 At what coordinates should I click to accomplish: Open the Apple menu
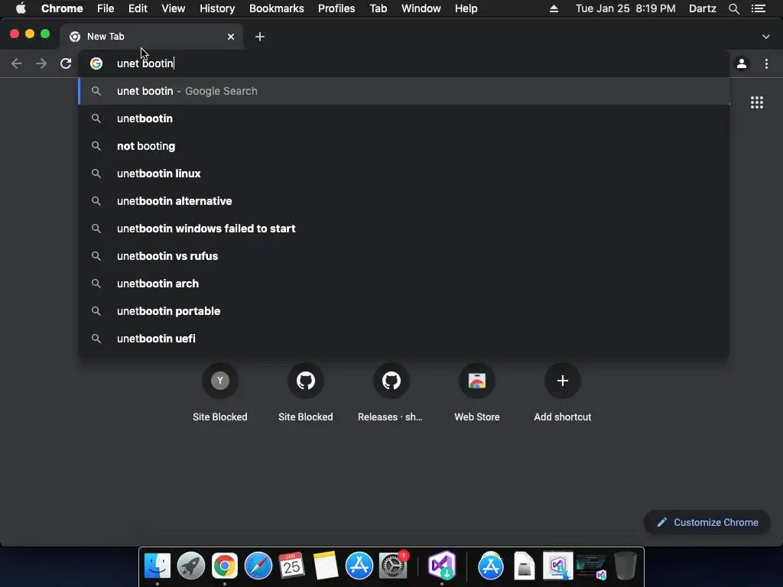pos(21,8)
